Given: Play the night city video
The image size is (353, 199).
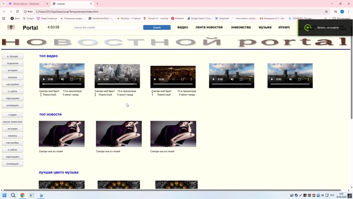Looking at the screenshot, I should point(154,79).
